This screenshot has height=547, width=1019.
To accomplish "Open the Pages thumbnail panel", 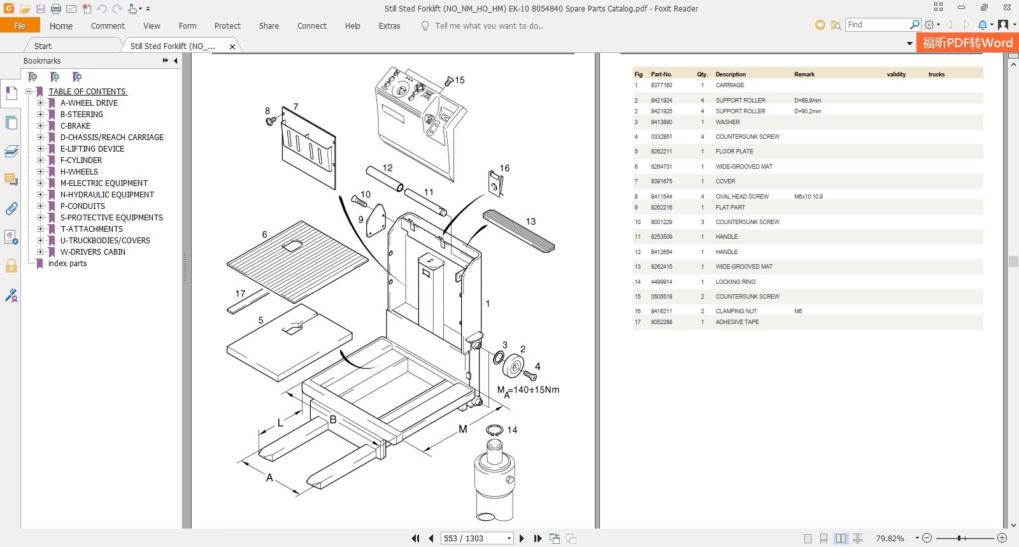I will click(11, 123).
